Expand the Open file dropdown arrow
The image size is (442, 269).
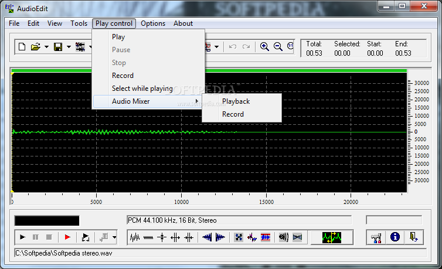(x=46, y=47)
